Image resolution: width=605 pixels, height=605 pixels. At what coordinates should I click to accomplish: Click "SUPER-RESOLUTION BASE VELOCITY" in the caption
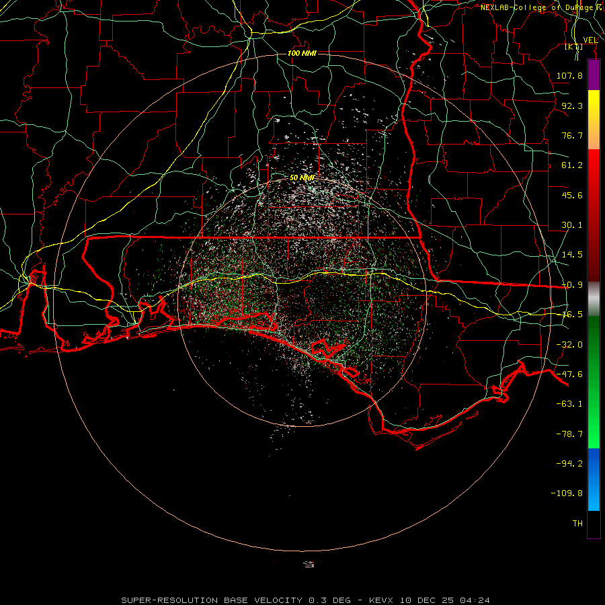(x=212, y=600)
